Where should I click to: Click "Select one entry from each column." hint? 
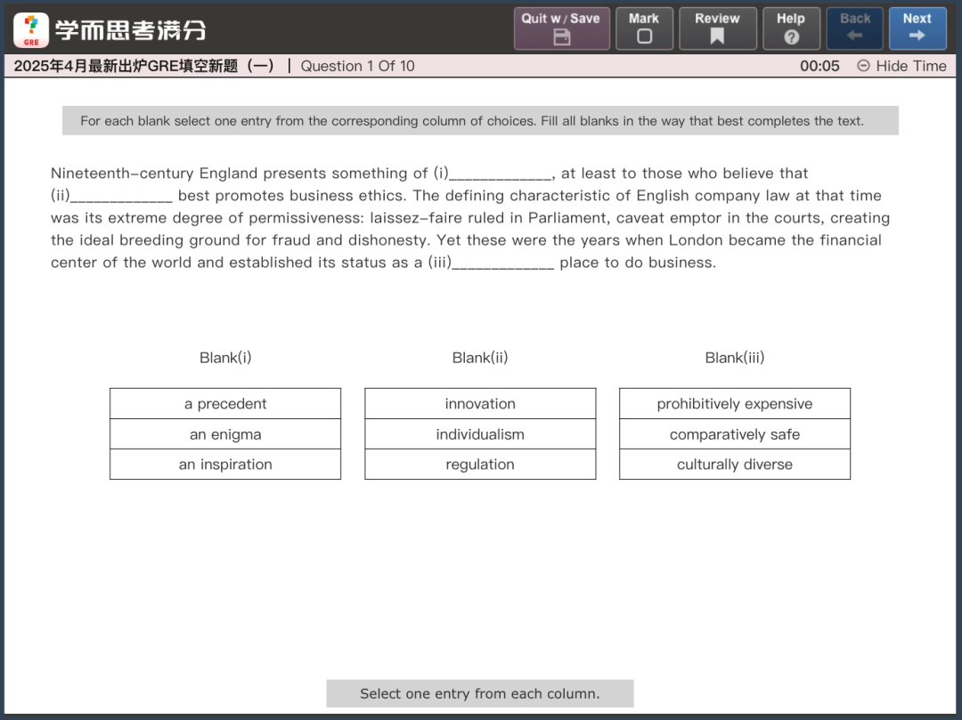point(480,693)
